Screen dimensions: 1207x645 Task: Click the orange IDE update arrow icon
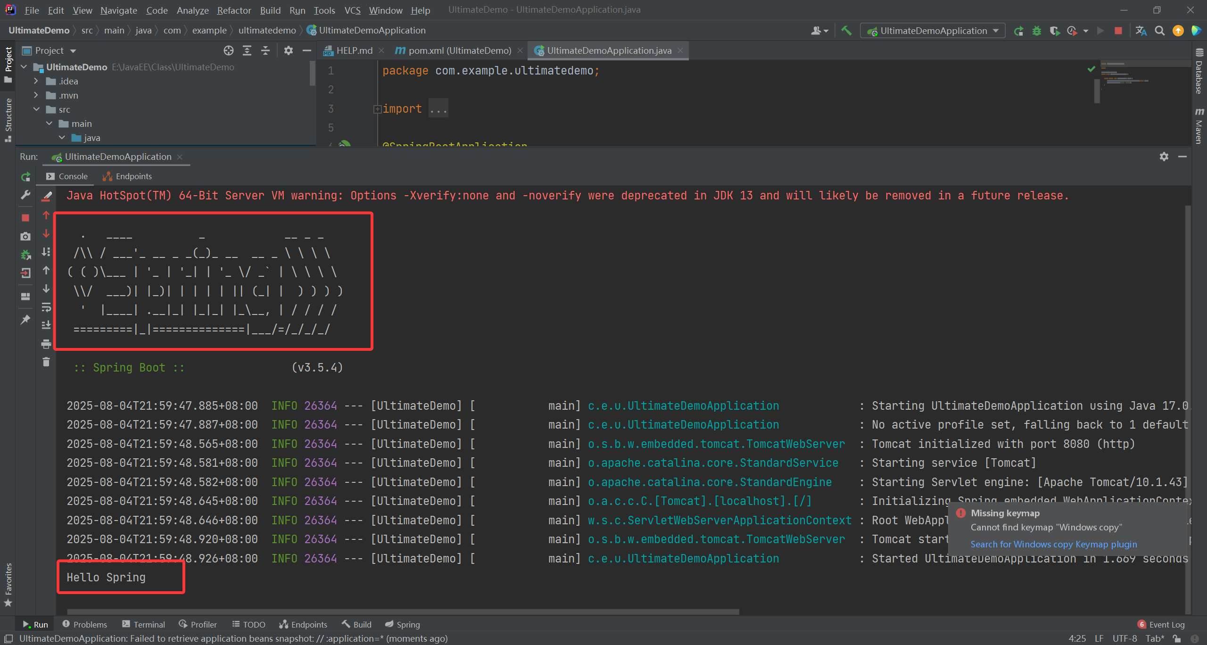1178,31
